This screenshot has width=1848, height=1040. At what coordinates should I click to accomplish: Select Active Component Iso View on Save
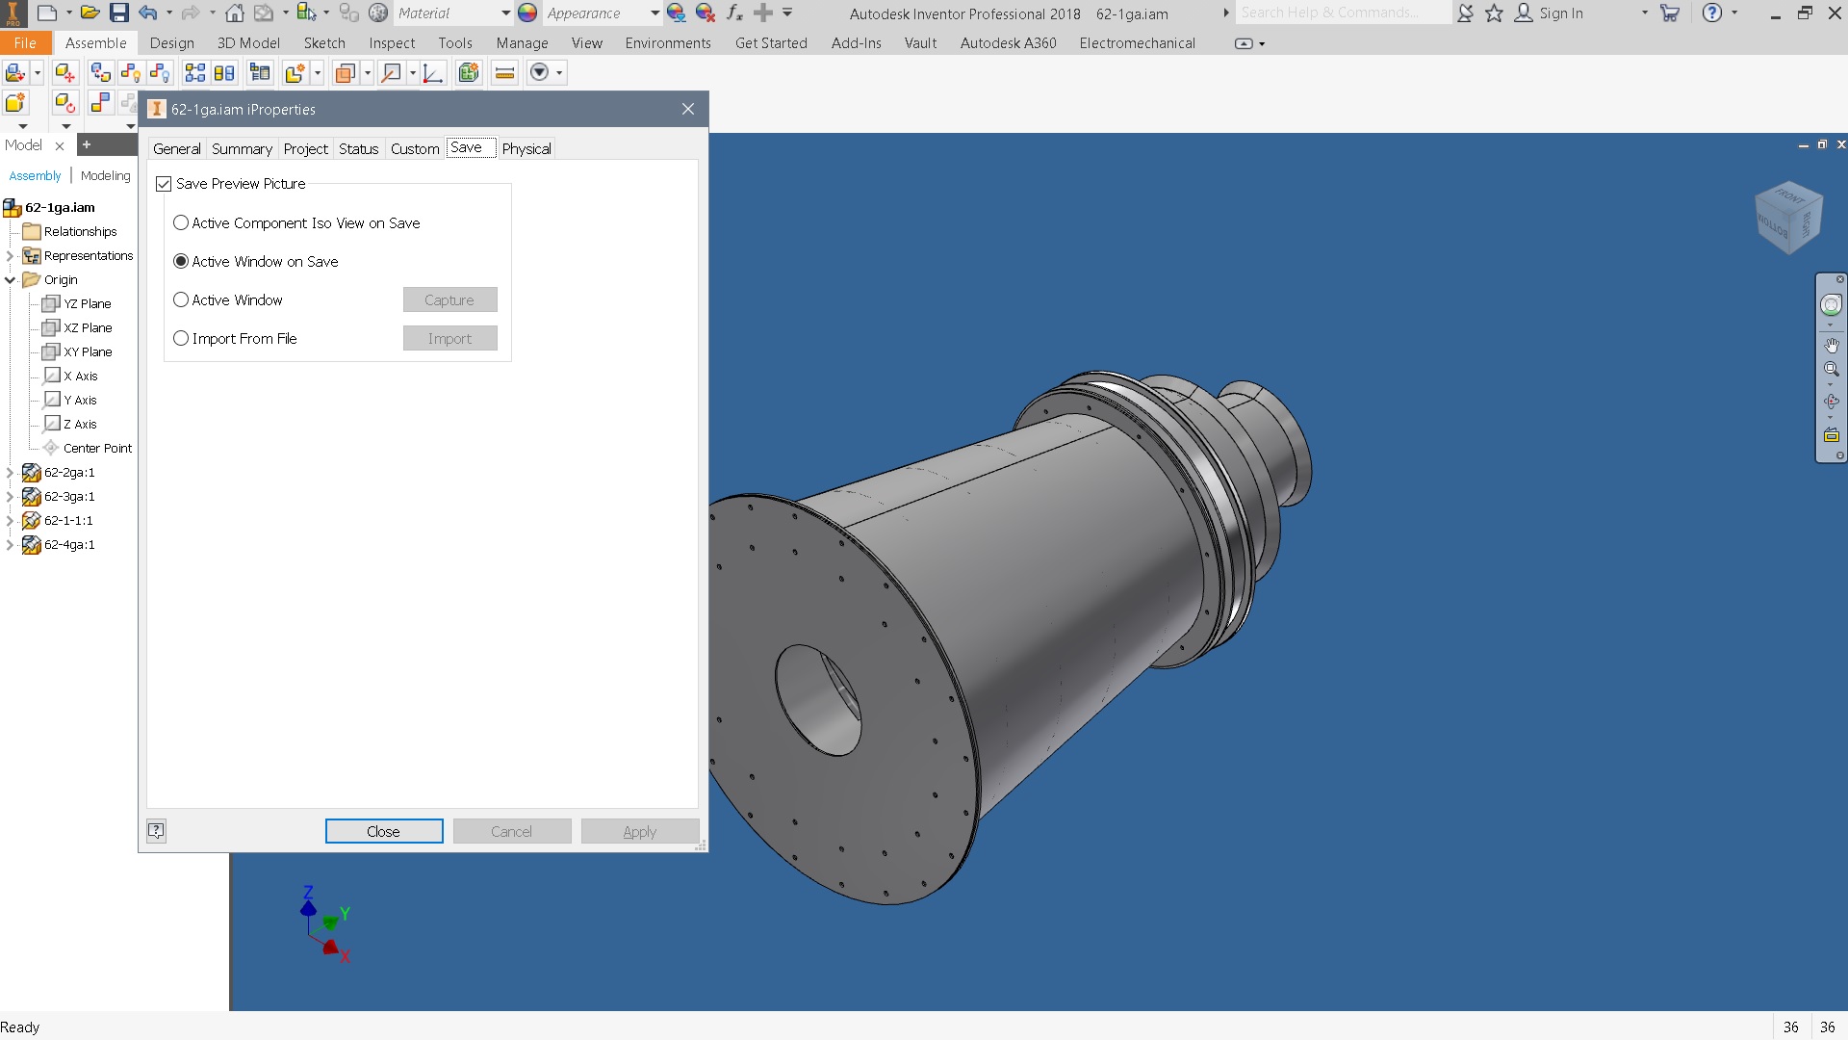(181, 222)
